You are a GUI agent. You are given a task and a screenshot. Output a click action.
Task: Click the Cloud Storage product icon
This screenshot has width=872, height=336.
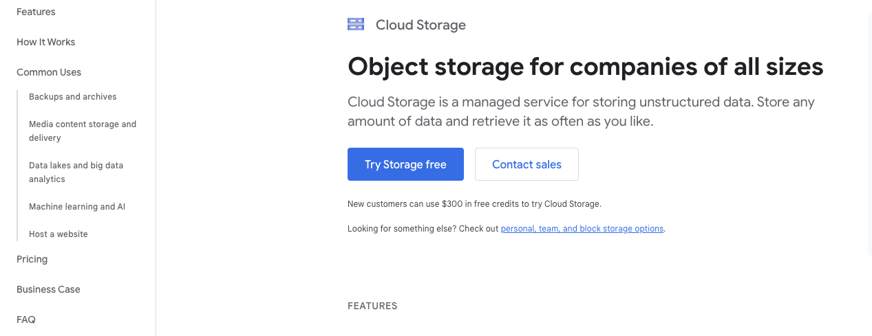[x=356, y=25]
